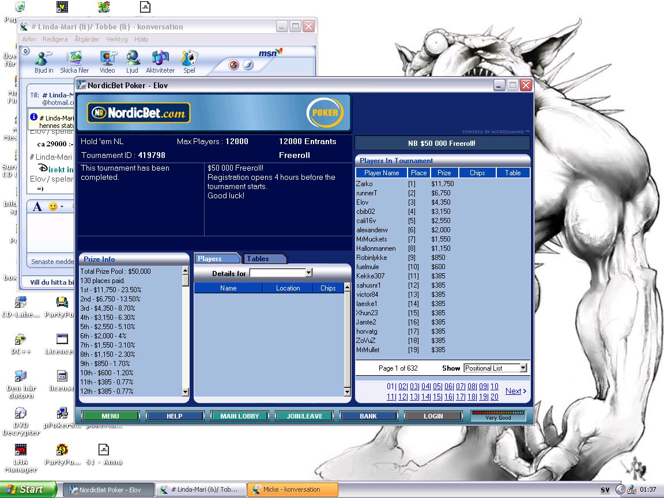Screen dimensions: 664x498
Task: Click the Table column header
Action: (x=513, y=173)
